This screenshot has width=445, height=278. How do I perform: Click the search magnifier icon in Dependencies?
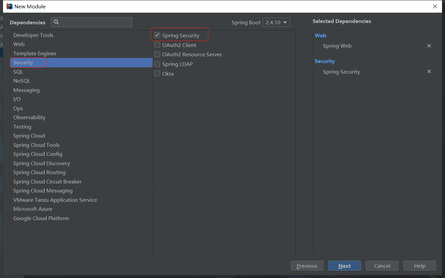click(56, 22)
